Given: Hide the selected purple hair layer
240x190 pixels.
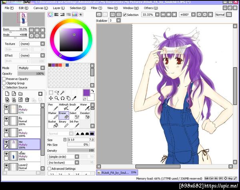Looking at the screenshot, I should tap(6, 142).
